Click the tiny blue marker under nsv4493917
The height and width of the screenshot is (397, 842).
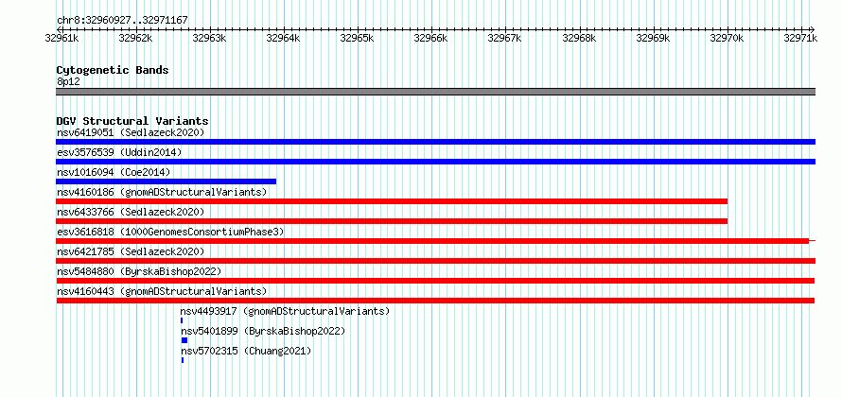182,320
